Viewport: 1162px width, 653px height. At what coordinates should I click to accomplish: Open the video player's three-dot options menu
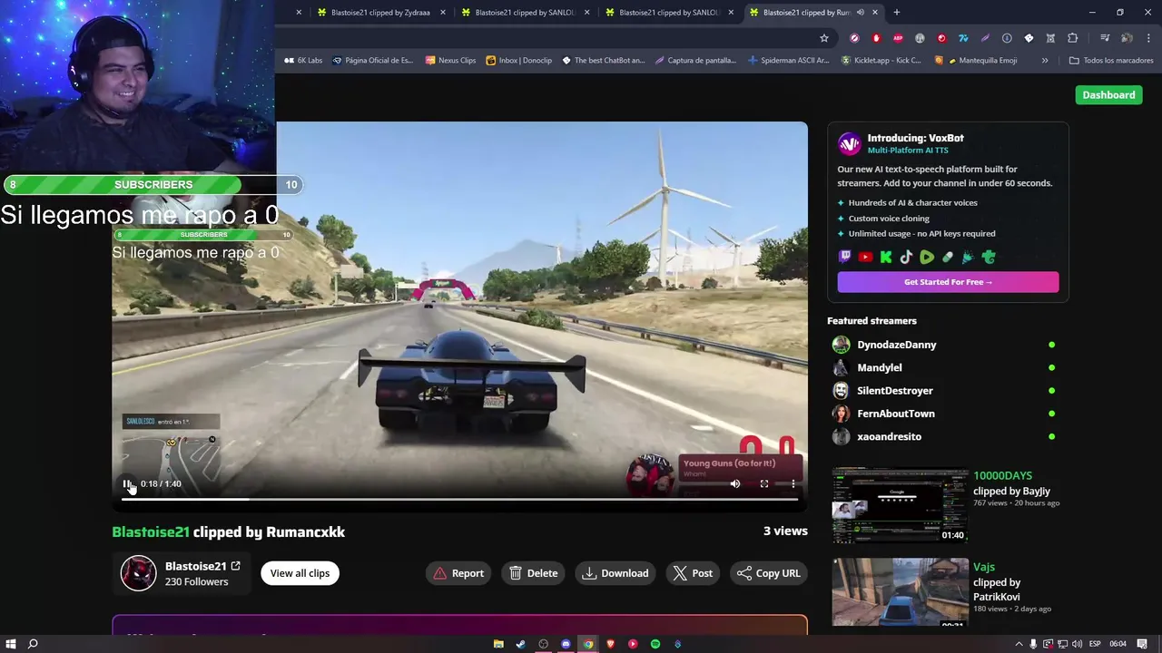[x=793, y=483]
